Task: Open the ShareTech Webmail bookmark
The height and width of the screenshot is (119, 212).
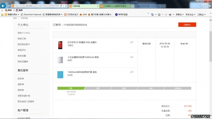Action: point(31,15)
